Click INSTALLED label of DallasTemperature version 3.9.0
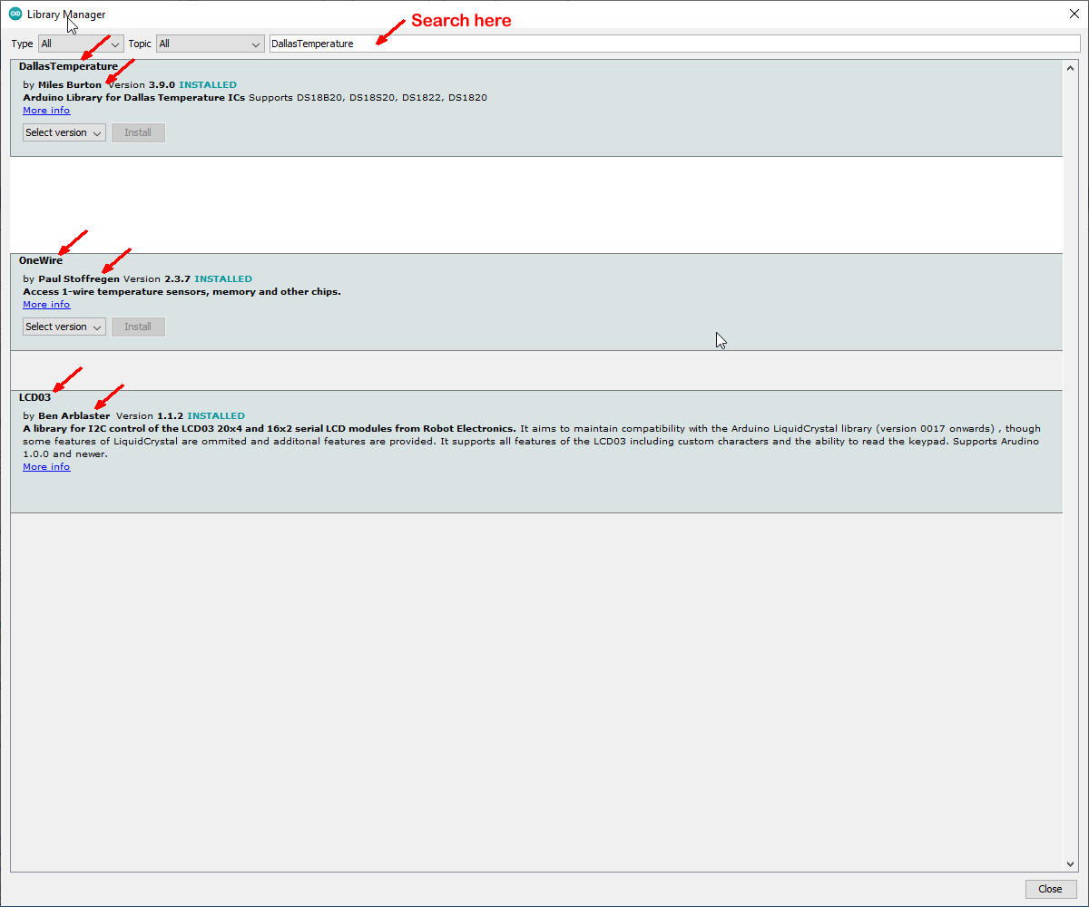This screenshot has height=907, width=1089. [208, 85]
